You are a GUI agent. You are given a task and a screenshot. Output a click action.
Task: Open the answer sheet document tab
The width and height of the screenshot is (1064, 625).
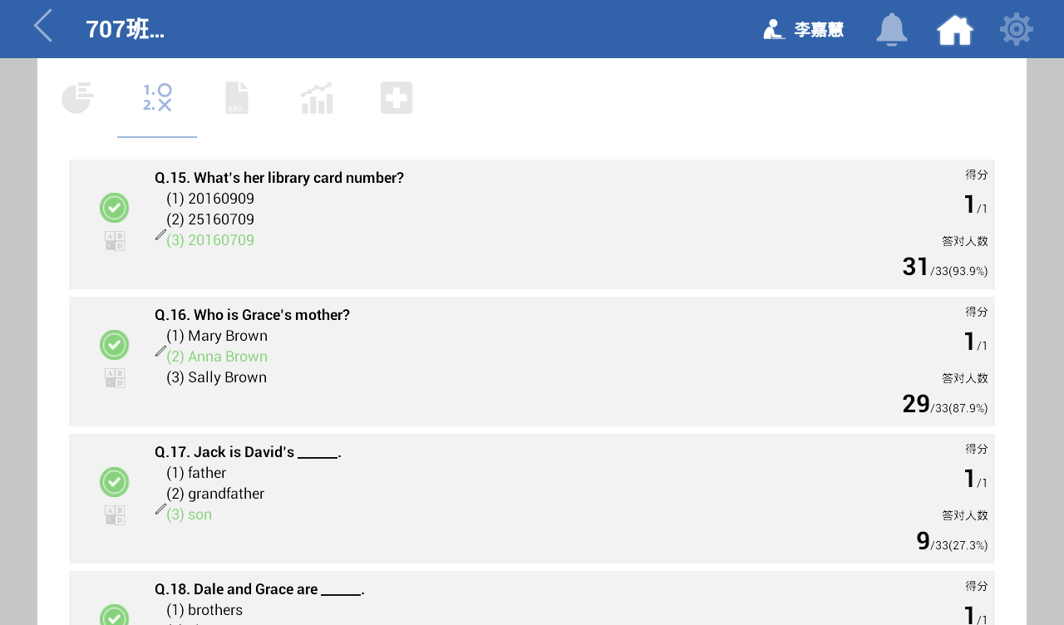click(x=237, y=98)
